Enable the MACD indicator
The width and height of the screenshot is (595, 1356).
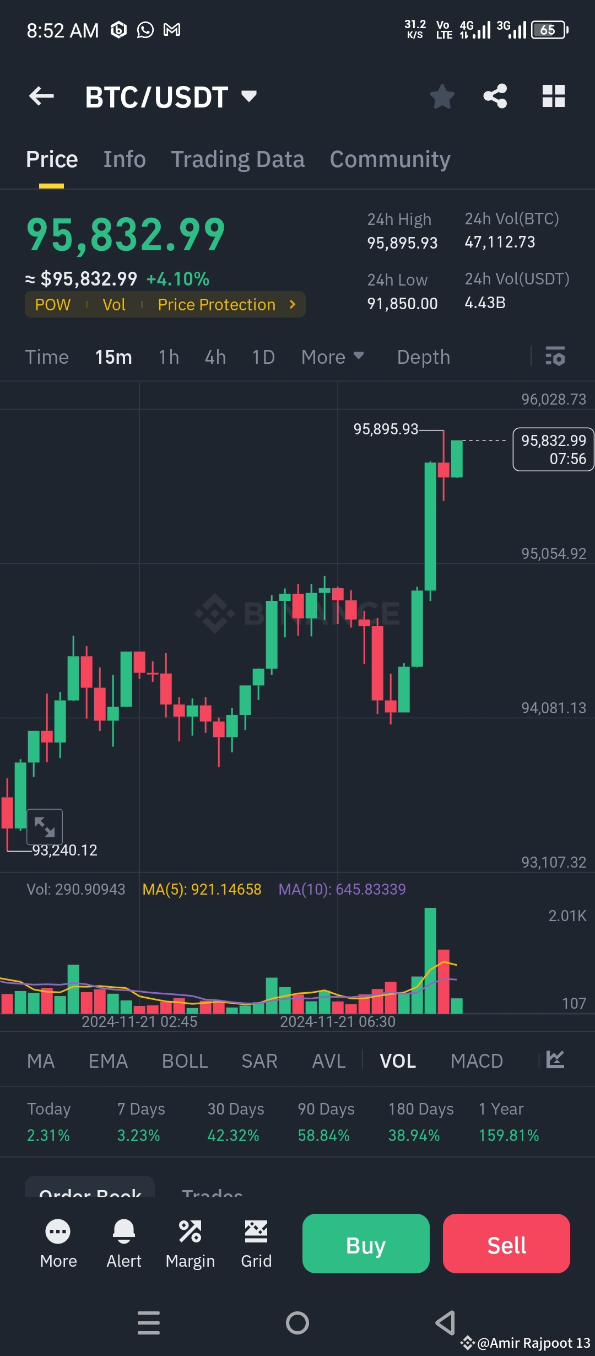477,1060
